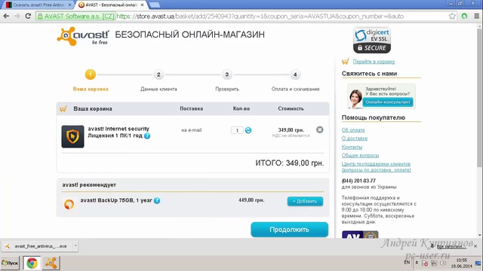Open the Перейти в корзину link
The width and height of the screenshot is (483, 271).
pyautogui.click(x=374, y=62)
